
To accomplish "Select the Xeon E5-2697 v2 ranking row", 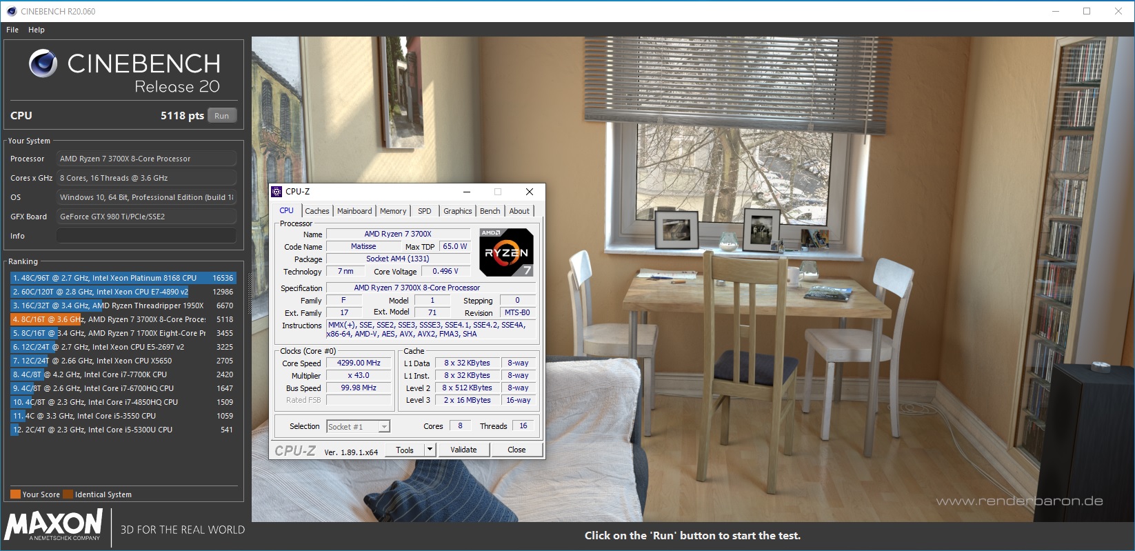I will 123,347.
